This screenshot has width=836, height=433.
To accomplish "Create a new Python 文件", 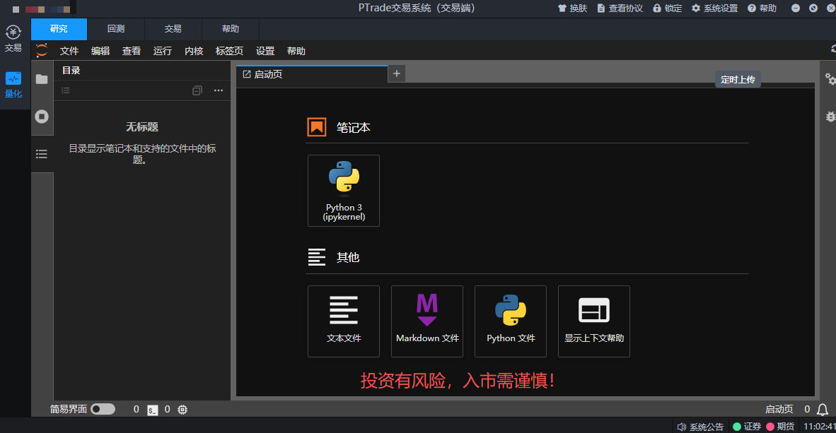I will 511,321.
